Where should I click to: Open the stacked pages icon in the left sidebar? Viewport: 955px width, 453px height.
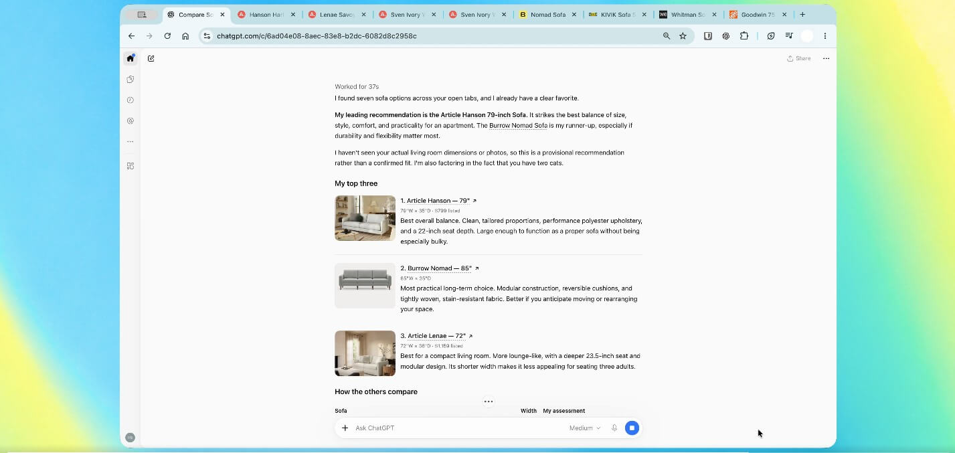(131, 79)
